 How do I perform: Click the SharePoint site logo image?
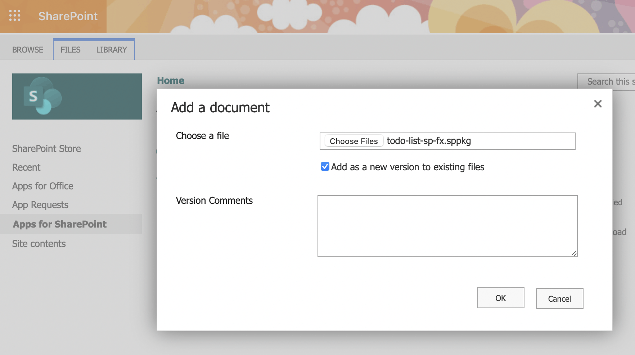tap(77, 96)
